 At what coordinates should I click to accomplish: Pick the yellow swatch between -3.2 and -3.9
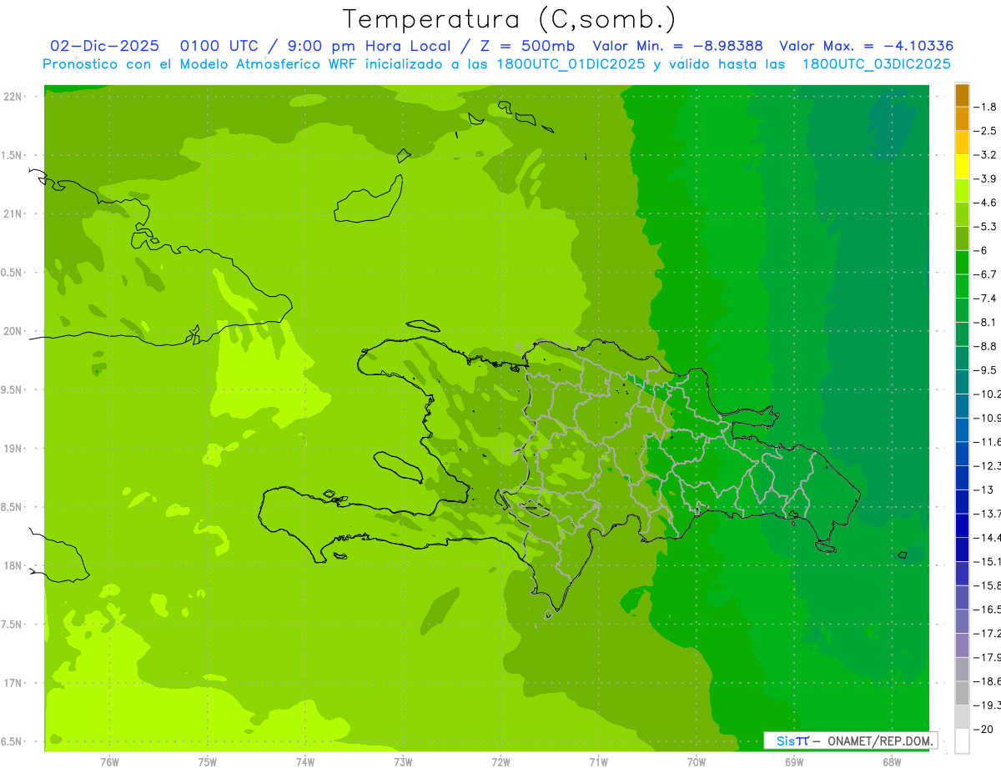pyautogui.click(x=962, y=167)
